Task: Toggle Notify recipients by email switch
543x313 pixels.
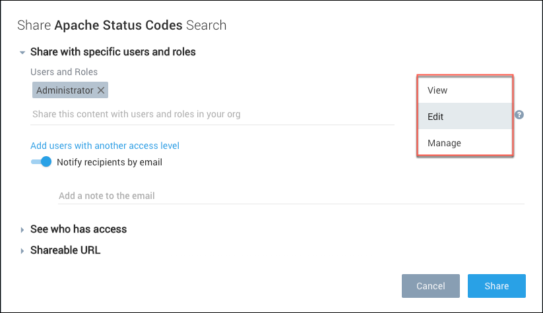Action: [41, 162]
